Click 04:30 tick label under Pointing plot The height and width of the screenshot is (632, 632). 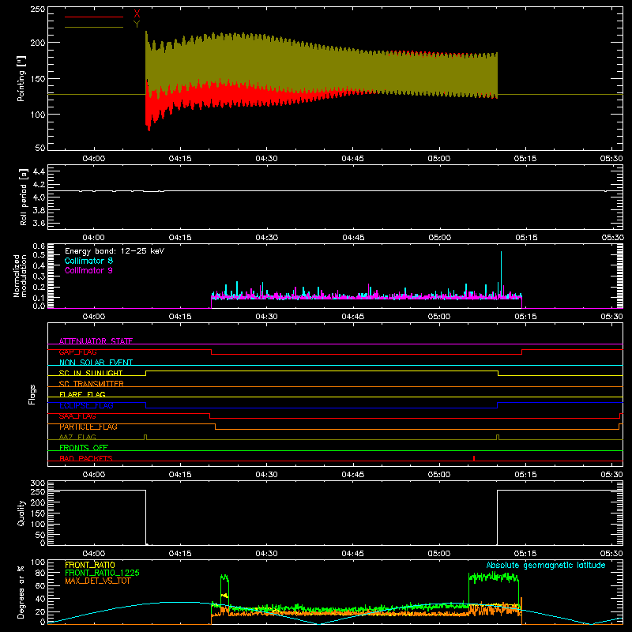click(266, 159)
